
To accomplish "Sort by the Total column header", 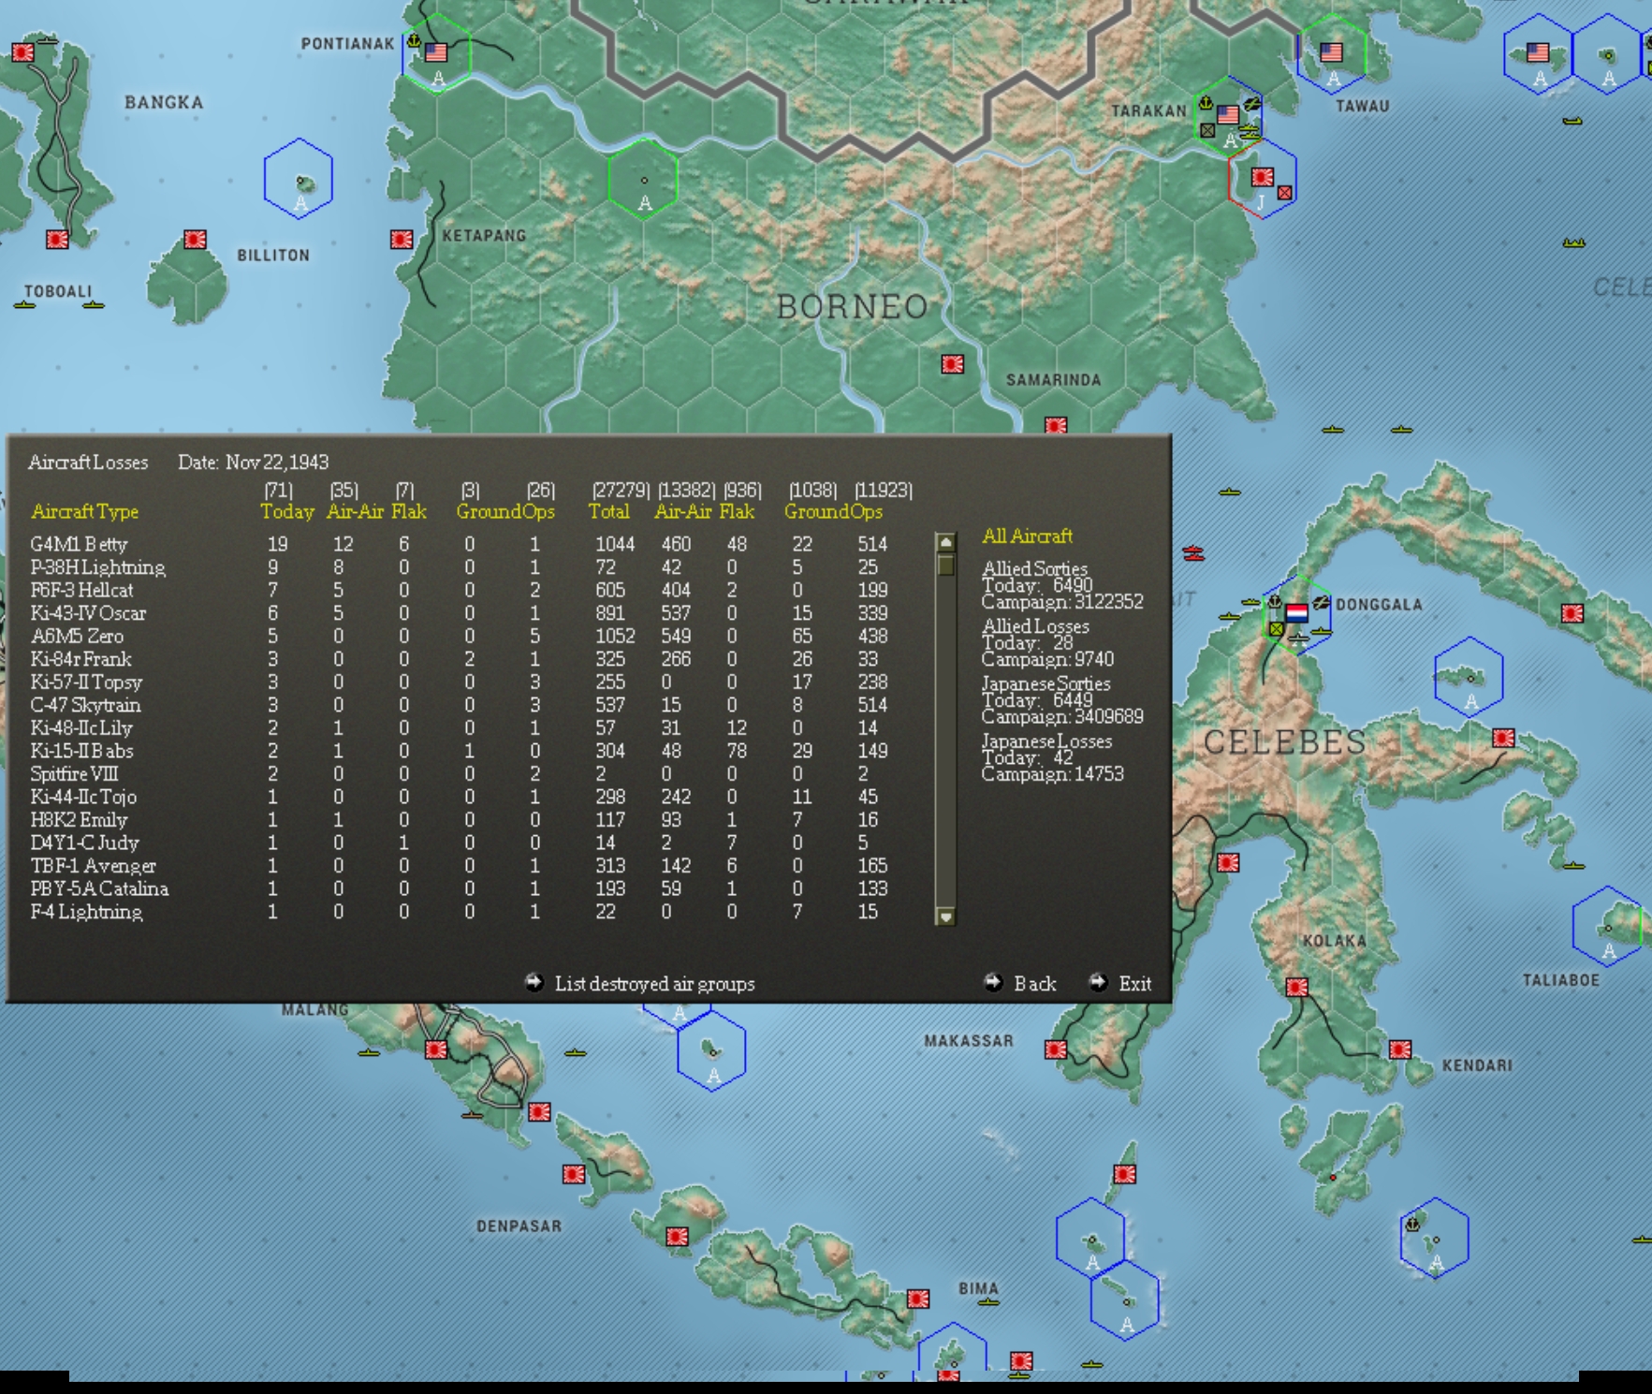I will (608, 511).
